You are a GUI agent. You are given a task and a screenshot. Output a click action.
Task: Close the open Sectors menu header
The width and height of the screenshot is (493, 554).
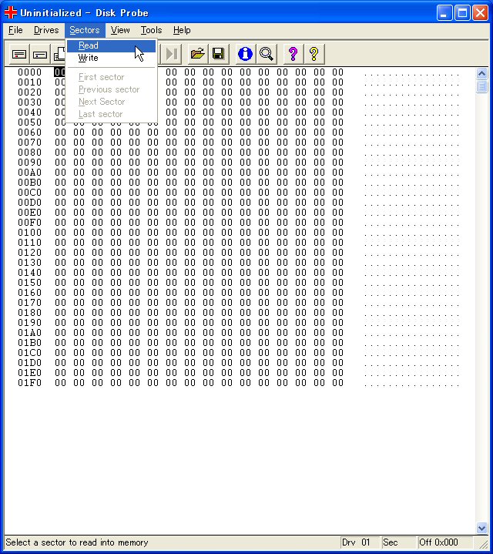[x=85, y=30]
